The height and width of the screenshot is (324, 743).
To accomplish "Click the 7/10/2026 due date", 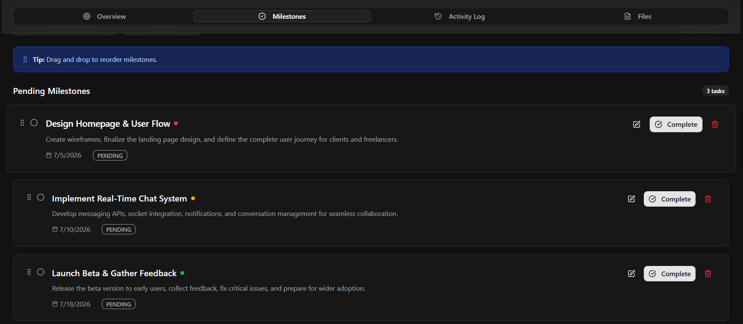I will pyautogui.click(x=75, y=230).
